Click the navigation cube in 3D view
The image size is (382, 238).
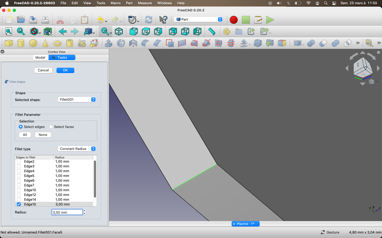click(363, 68)
